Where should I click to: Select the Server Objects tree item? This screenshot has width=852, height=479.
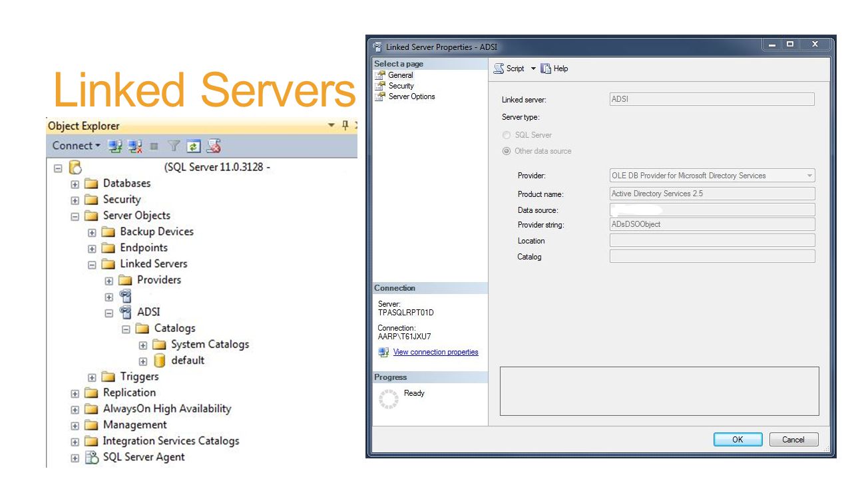(136, 216)
